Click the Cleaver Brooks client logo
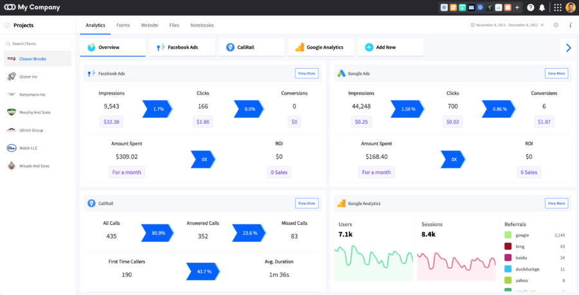Viewport: 579px width, 295px height. (12, 59)
